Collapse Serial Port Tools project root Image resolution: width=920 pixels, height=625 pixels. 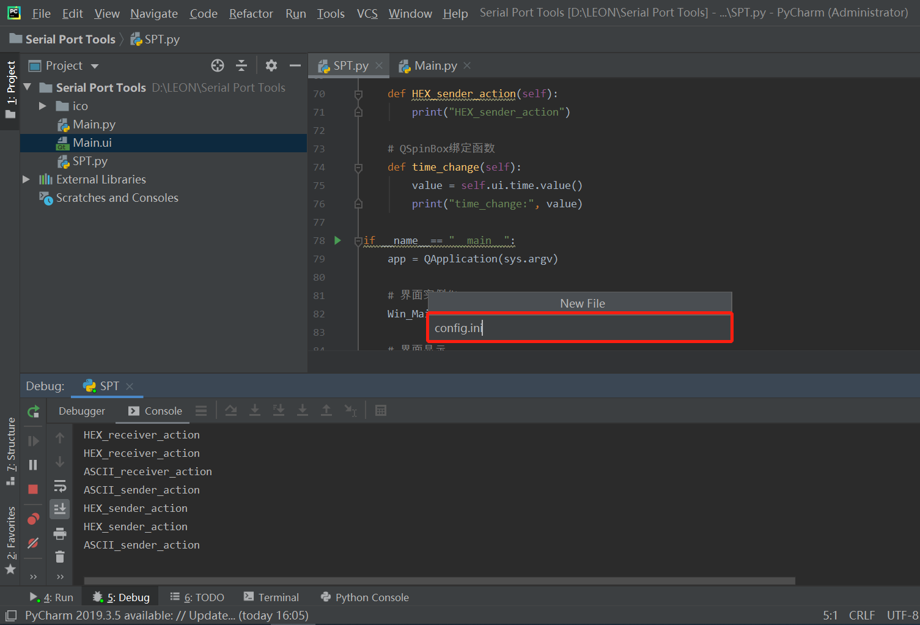point(28,87)
